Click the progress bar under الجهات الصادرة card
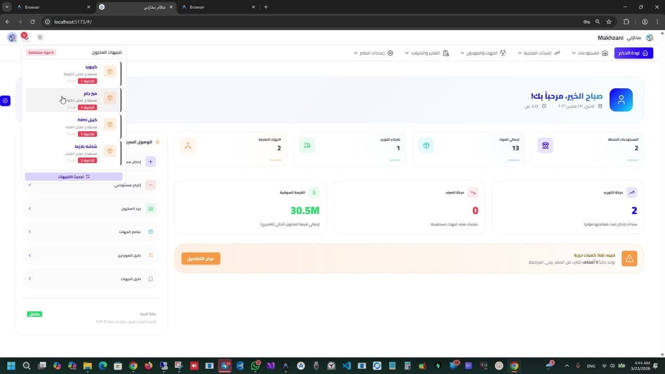665x374 pixels. pyautogui.click(x=275, y=161)
